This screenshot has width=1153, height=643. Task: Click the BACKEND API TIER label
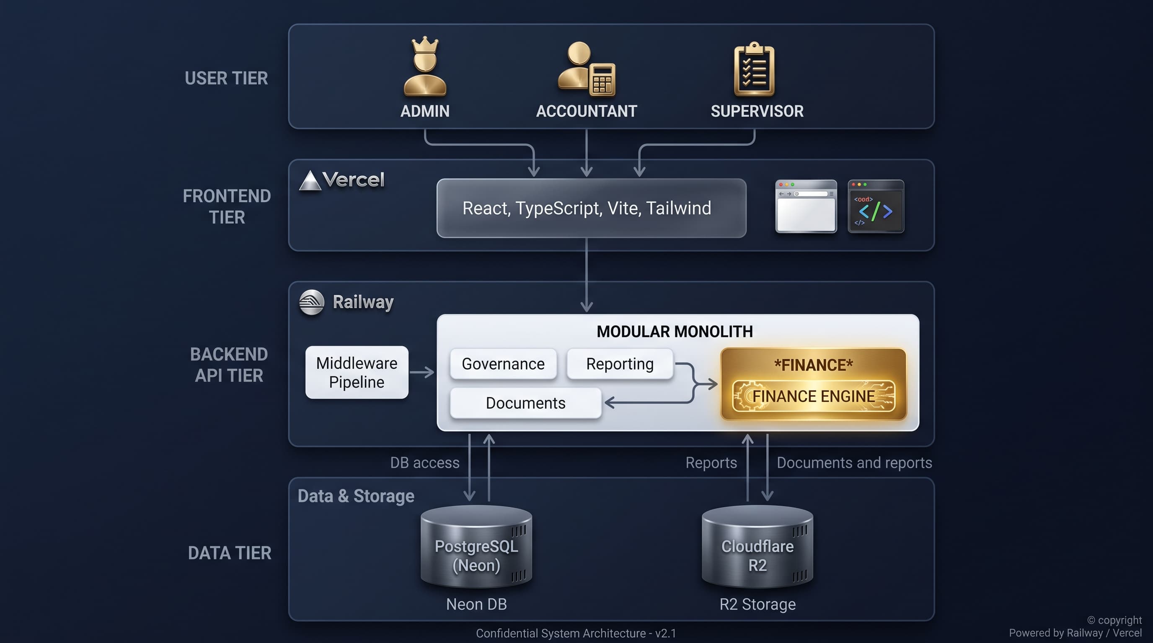pos(229,365)
